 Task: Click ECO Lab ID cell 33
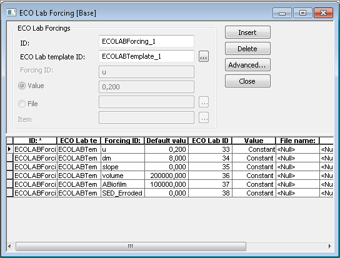click(x=210, y=149)
